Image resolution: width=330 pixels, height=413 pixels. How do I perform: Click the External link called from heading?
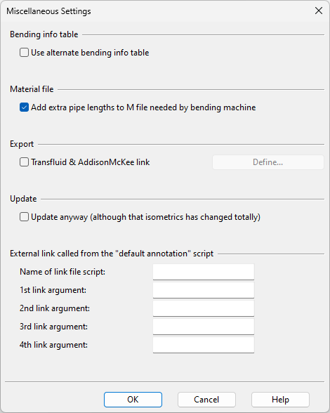tap(112, 254)
